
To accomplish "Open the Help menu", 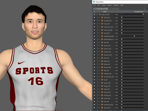I will point(122,5).
